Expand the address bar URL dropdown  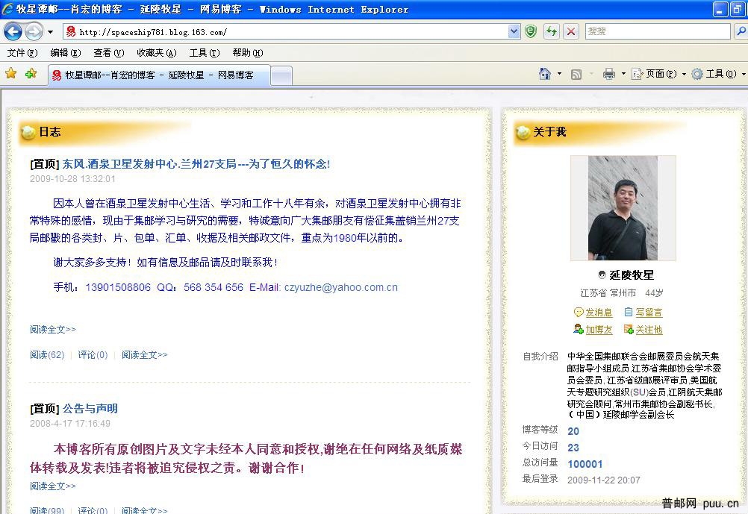tap(514, 31)
